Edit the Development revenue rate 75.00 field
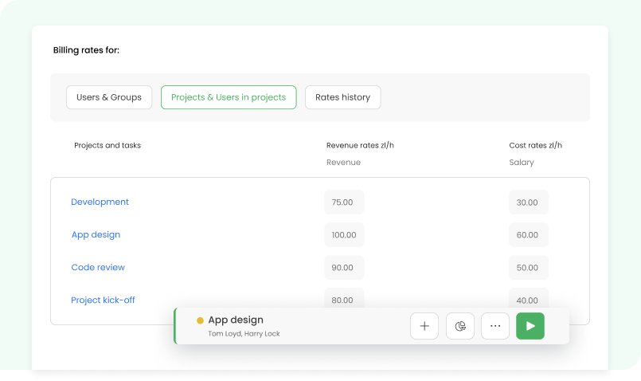 click(343, 202)
